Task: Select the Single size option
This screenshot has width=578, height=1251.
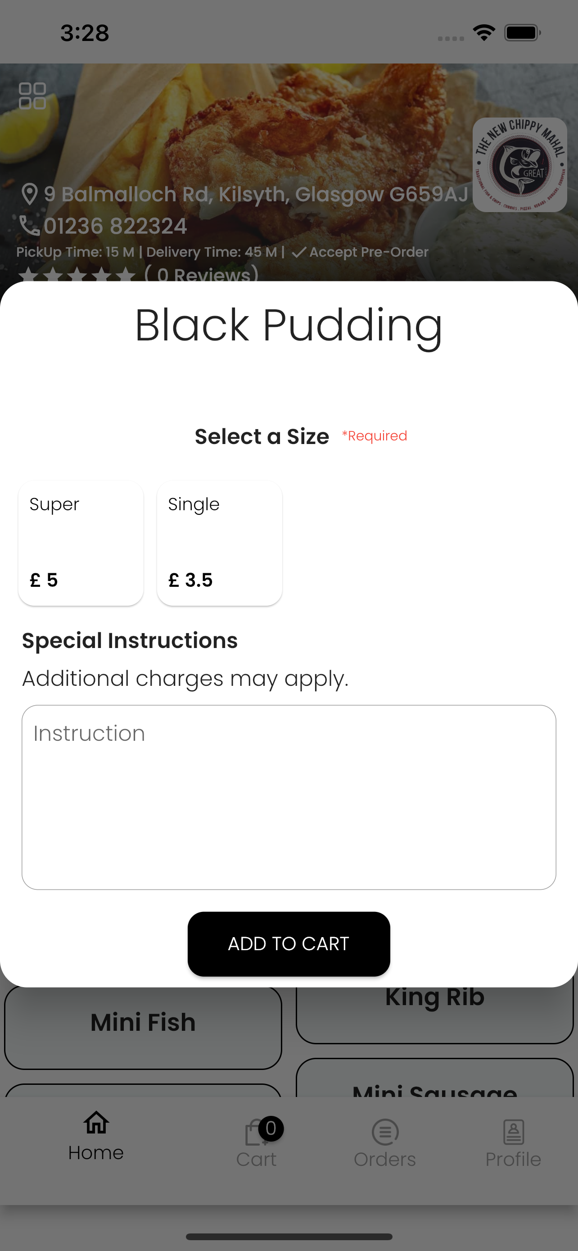Action: [219, 543]
